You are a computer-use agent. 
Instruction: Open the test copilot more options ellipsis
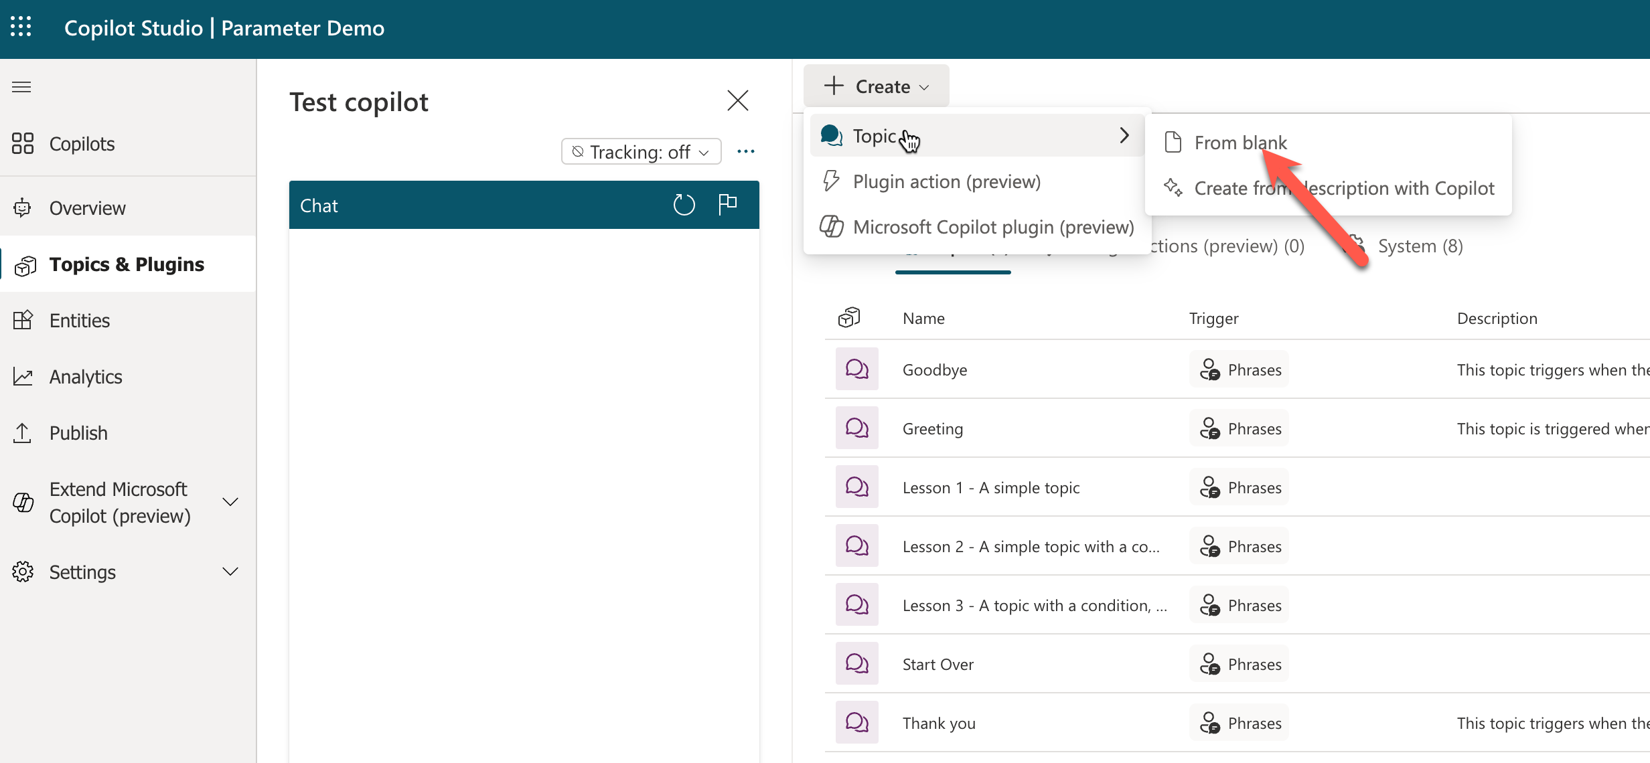pos(746,151)
